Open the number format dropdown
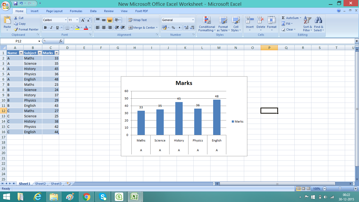The height and width of the screenshot is (202, 359). (193, 20)
